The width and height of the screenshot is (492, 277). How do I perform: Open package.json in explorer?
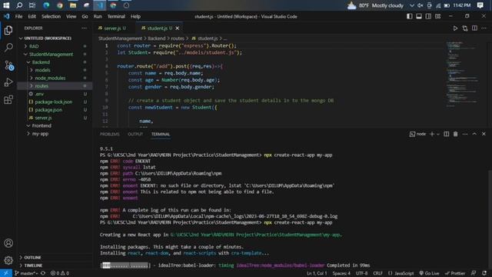point(55,109)
